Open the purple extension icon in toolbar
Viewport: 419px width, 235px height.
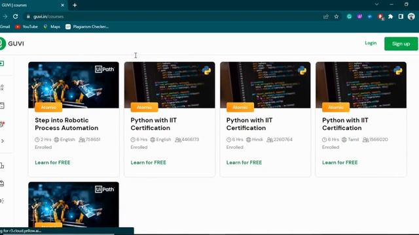[x=359, y=16]
